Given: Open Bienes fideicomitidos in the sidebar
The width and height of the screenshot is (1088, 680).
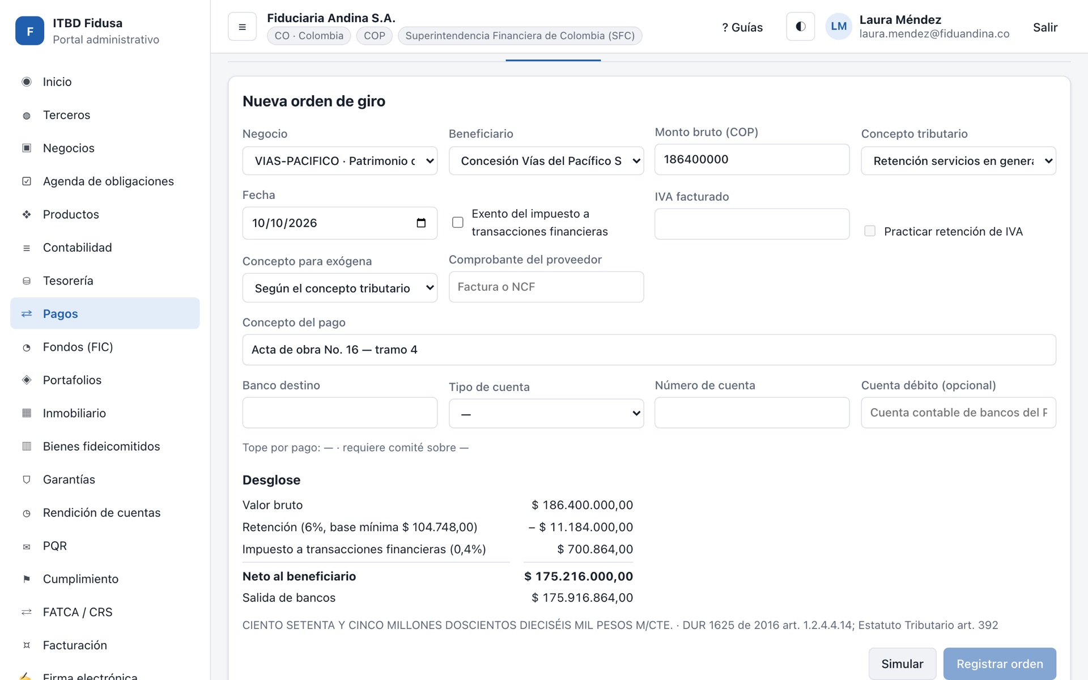Looking at the screenshot, I should pyautogui.click(x=105, y=447).
